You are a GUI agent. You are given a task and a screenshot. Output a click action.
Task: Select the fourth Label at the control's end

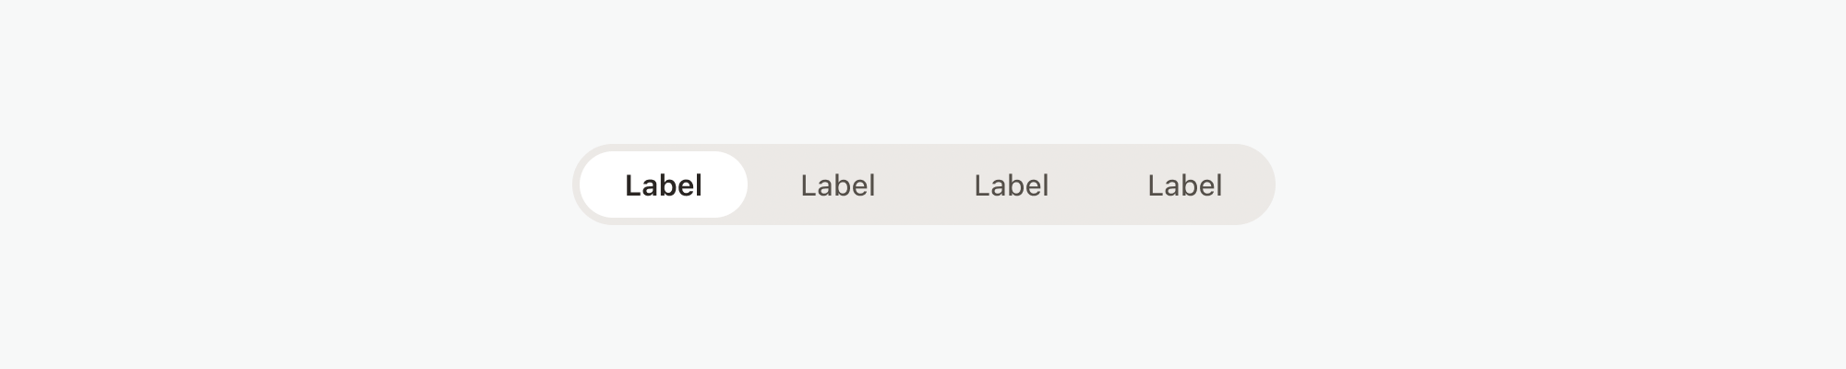click(1184, 184)
